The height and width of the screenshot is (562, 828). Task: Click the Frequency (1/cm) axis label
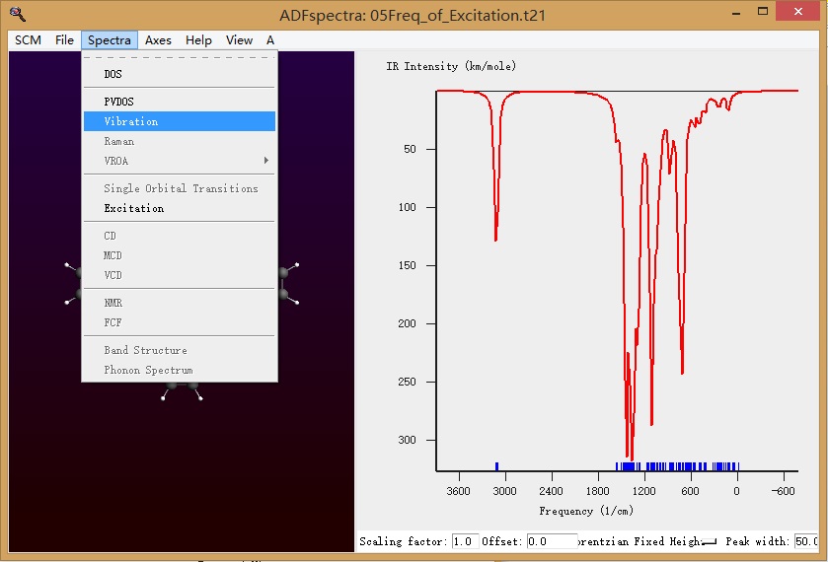pos(586,511)
